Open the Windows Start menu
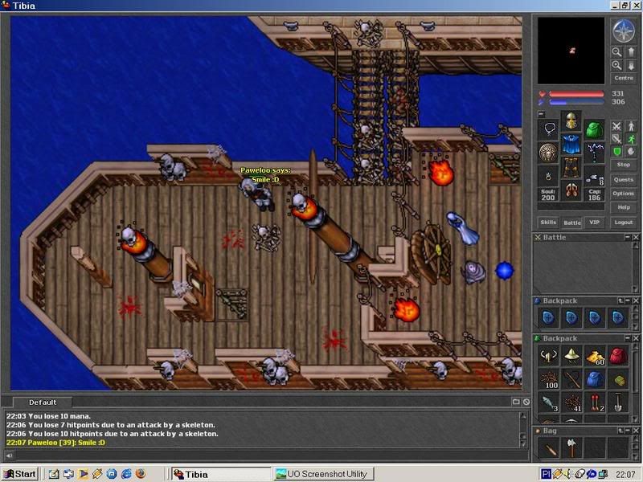The width and height of the screenshot is (643, 482). tap(19, 474)
